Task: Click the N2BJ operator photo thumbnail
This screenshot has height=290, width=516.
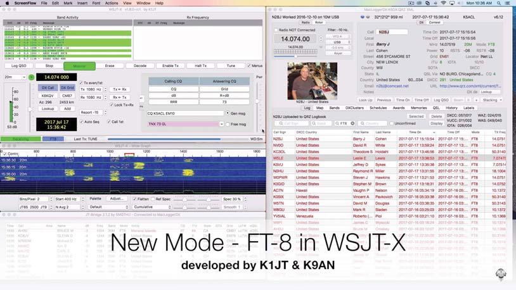Action: click(x=312, y=81)
